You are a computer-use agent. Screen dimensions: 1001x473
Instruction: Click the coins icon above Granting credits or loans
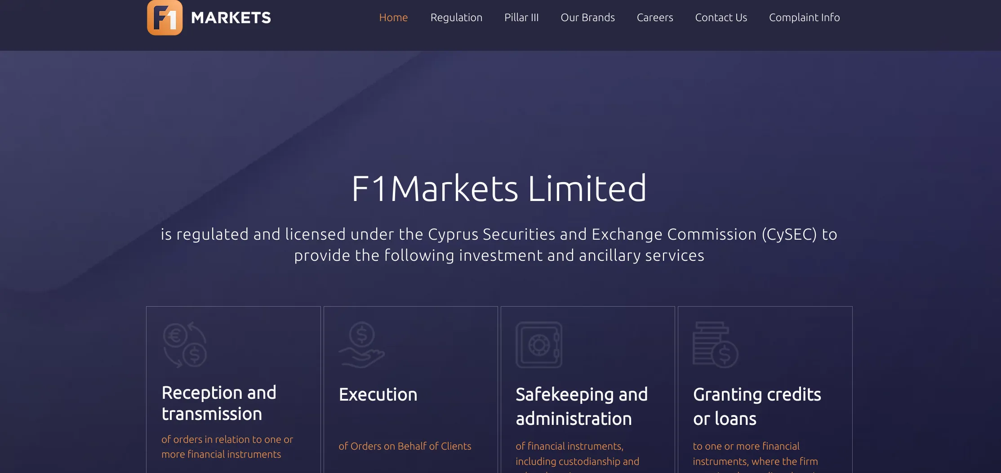click(716, 344)
